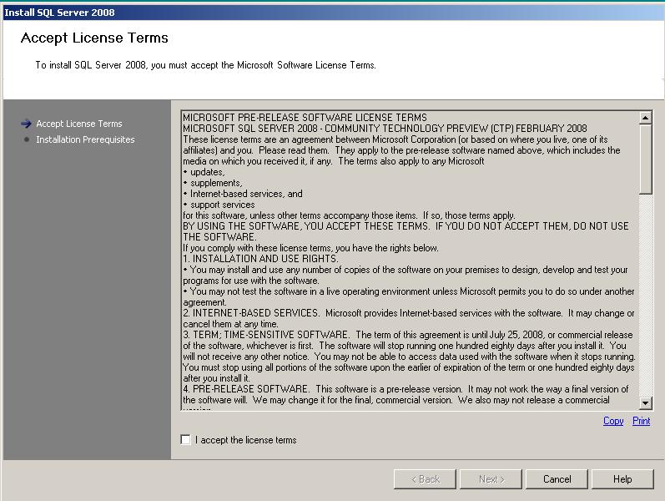Click the license text scroll up arrow
The height and width of the screenshot is (501, 665).
[646, 118]
